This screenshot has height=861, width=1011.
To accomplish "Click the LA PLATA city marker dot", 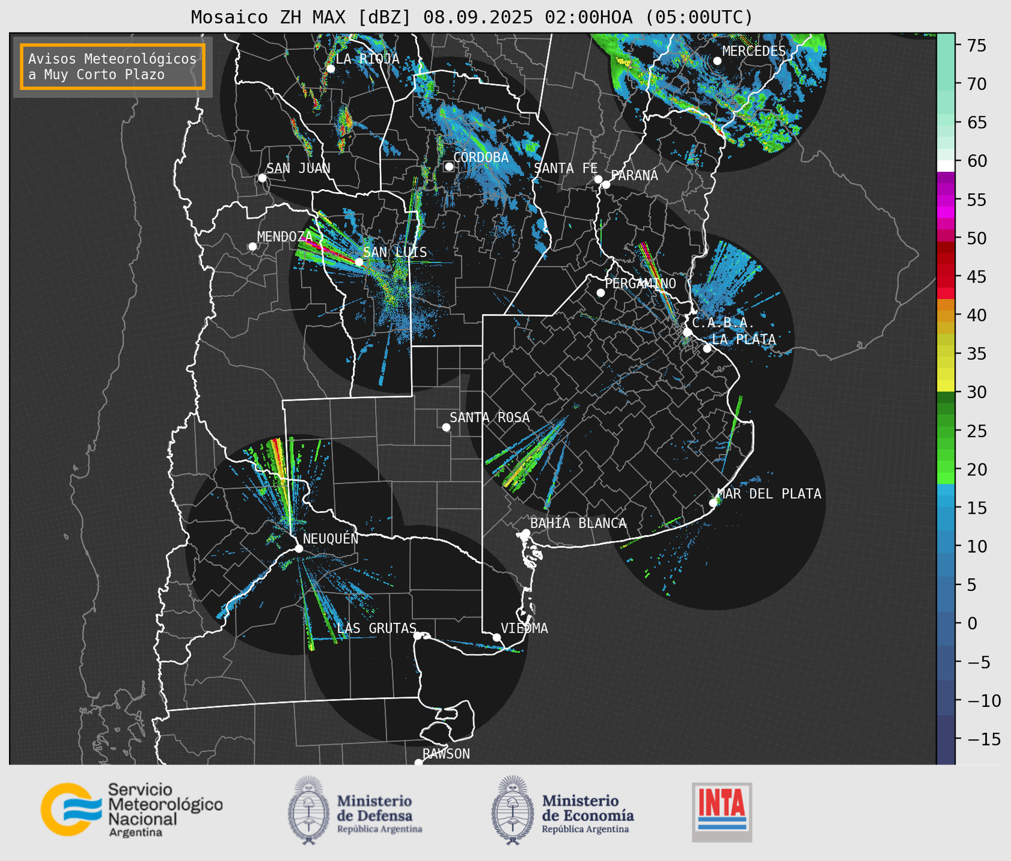I will click(x=707, y=348).
